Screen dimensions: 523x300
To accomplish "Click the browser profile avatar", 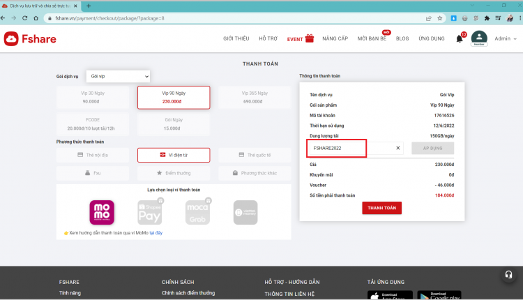I will tap(510, 18).
